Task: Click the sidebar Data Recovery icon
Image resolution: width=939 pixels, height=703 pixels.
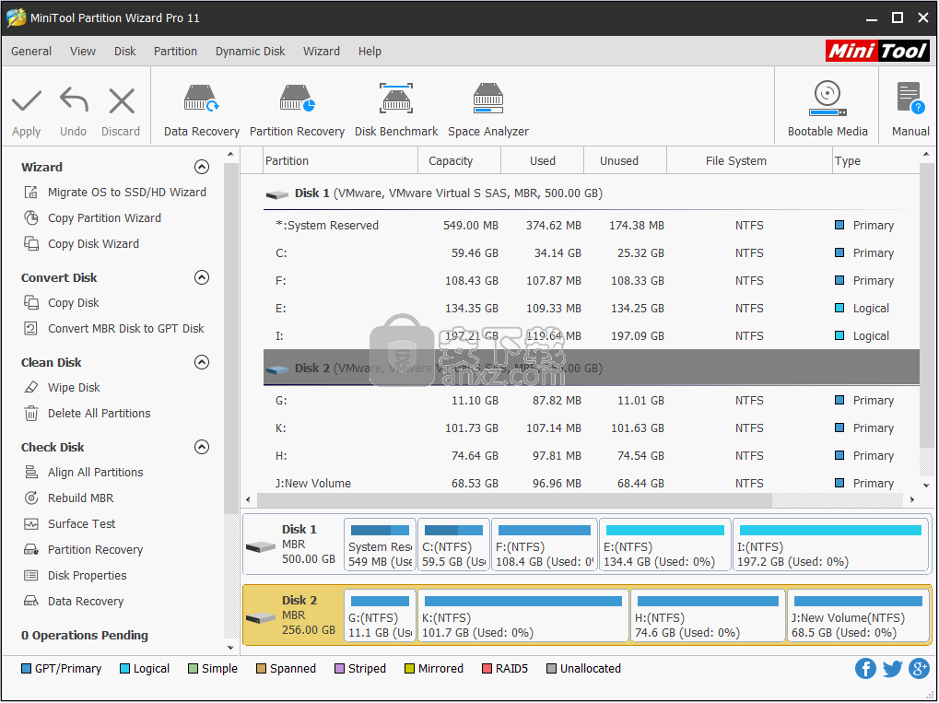Action: click(31, 602)
